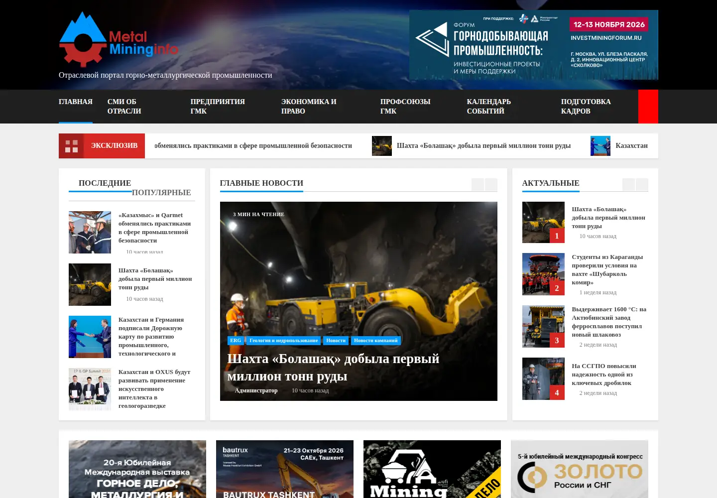This screenshot has height=498, width=717.
Task: Click the Новости tag on main story
Action: point(336,341)
